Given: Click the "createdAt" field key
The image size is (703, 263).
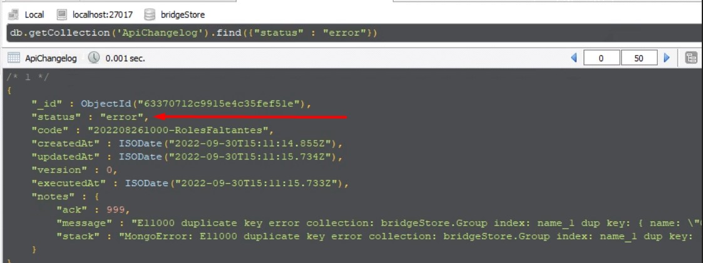Looking at the screenshot, I should point(66,144).
